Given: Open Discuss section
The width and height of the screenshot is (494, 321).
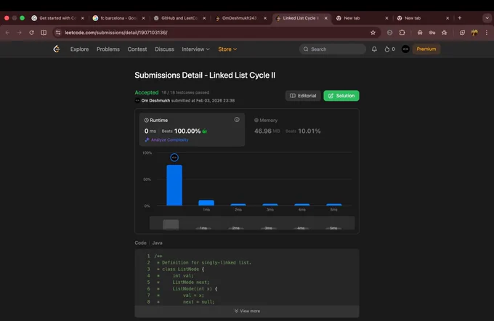Looking at the screenshot, I should point(164,49).
